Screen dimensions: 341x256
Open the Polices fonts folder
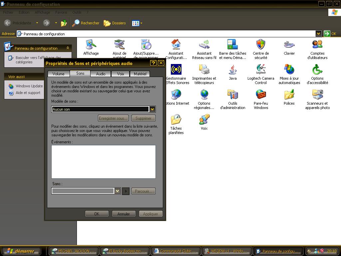pos(289,95)
